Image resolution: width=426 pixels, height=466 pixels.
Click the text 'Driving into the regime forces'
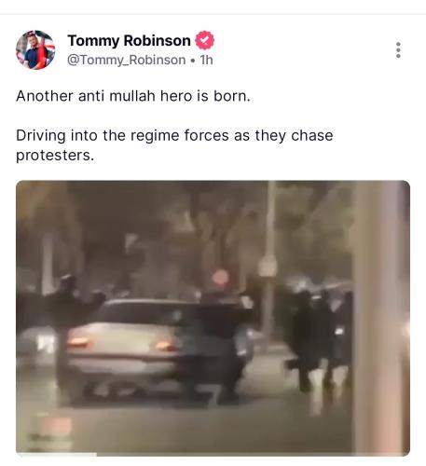click(x=122, y=135)
